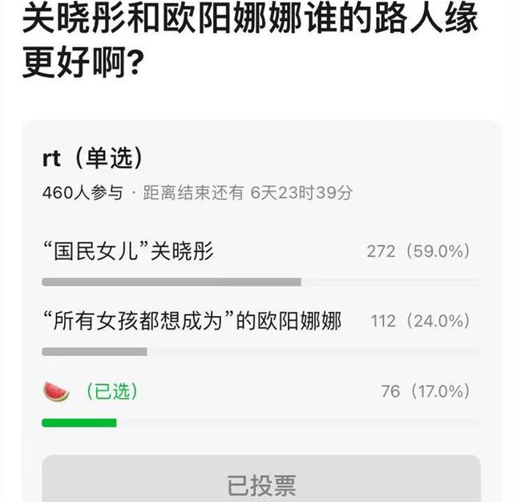Click the green progress bar of the watermelon option

click(x=79, y=423)
